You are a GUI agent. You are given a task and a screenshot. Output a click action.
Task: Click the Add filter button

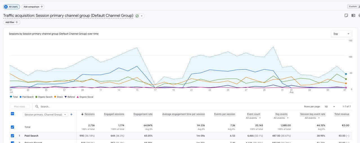12,22
